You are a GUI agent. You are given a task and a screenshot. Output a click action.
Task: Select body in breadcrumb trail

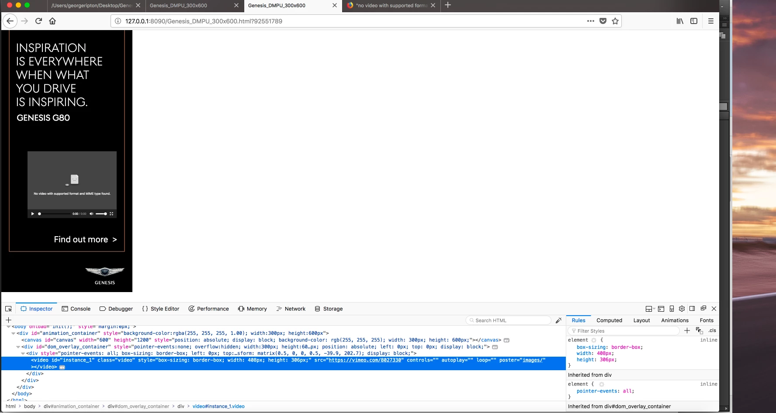point(30,406)
